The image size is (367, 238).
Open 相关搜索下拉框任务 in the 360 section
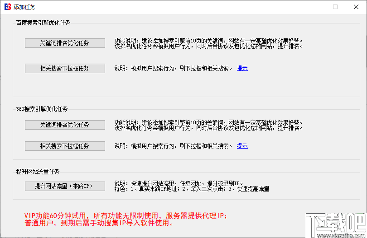coord(65,146)
